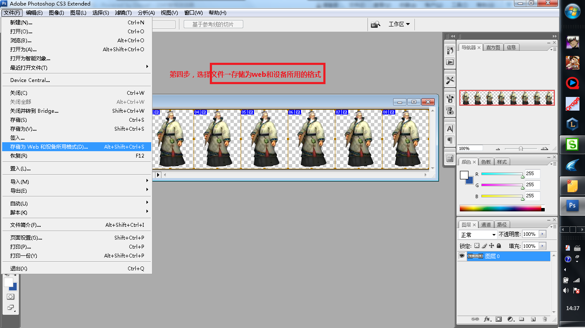
Task: Toggle lock all
Action: [x=499, y=246]
